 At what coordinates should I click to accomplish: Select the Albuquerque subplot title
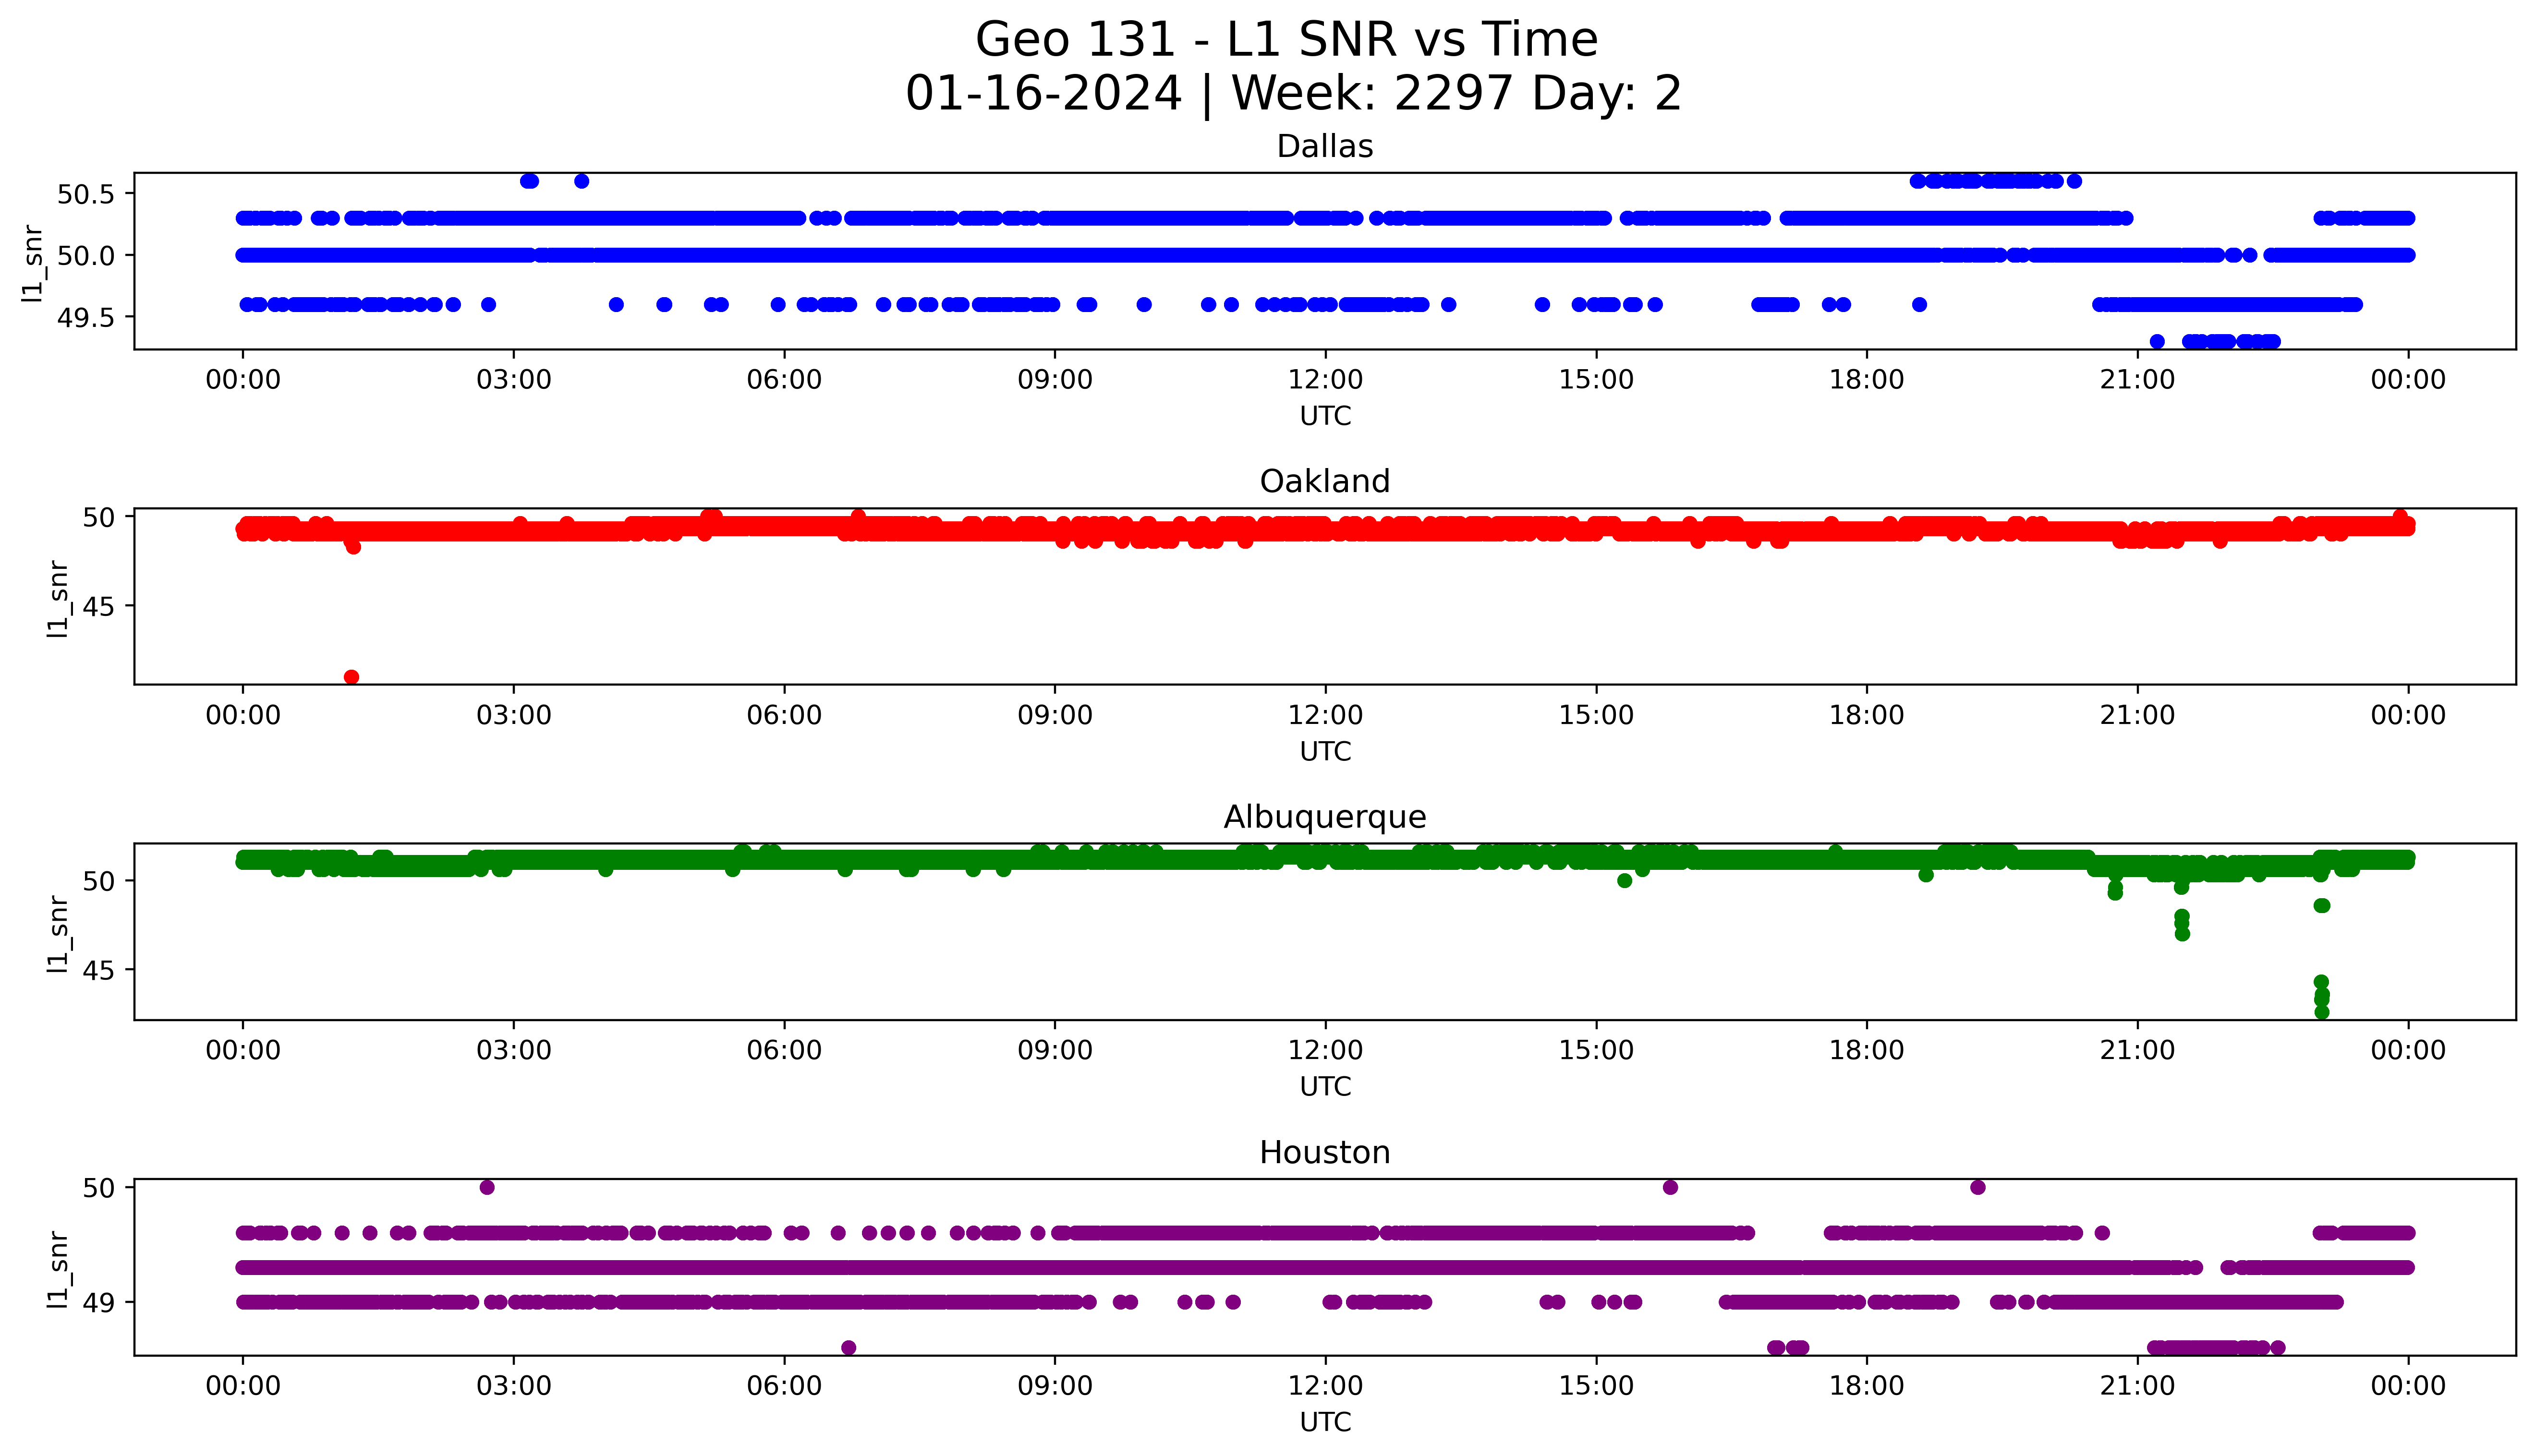point(1325,818)
